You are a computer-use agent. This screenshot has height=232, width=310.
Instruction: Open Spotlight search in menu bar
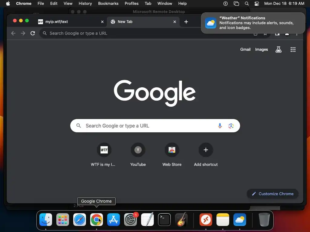click(x=246, y=3)
